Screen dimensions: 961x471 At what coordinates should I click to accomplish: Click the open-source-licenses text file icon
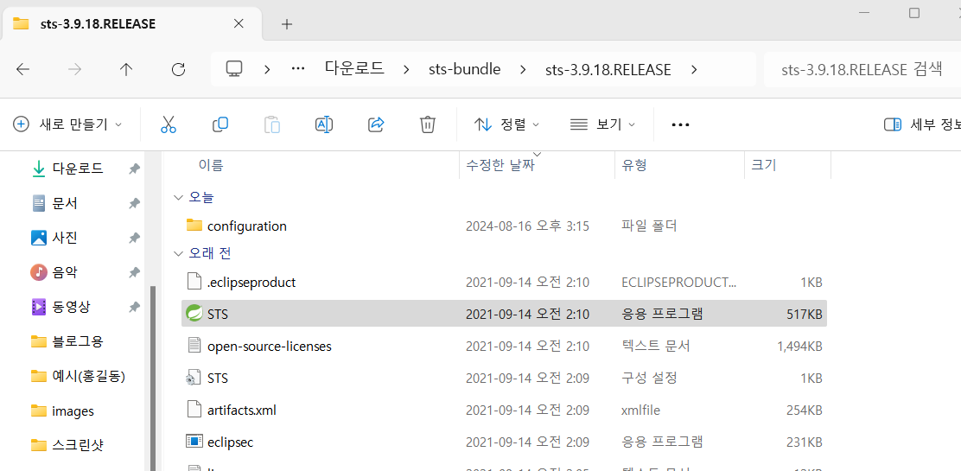click(x=194, y=346)
